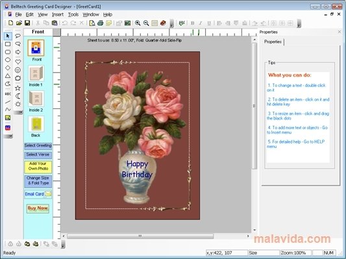Select the Inside 2 page thumbnail

point(36,99)
